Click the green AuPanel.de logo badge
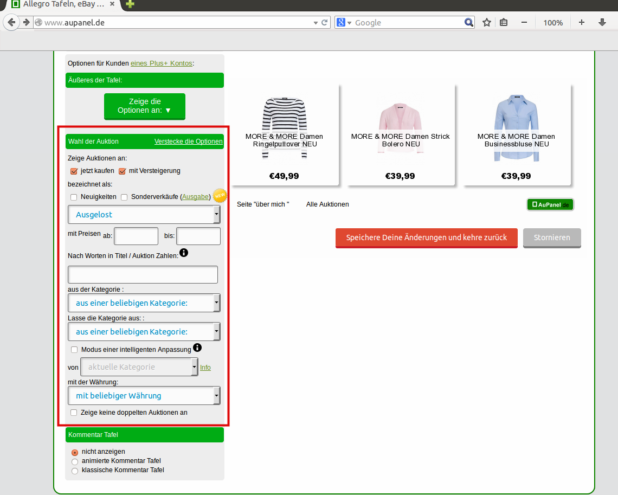Screen dimensions: 618x495 tap(550, 204)
